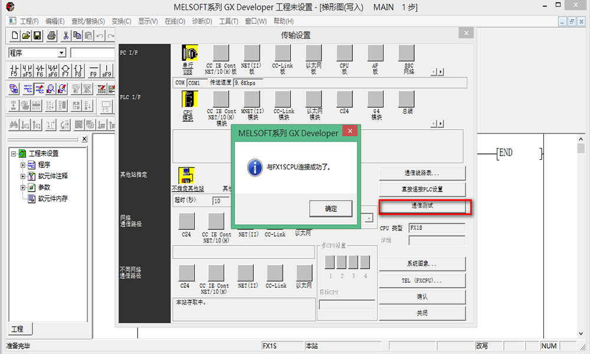Expand the 参数 tree node
This screenshot has height=354, width=590.
coord(23,187)
